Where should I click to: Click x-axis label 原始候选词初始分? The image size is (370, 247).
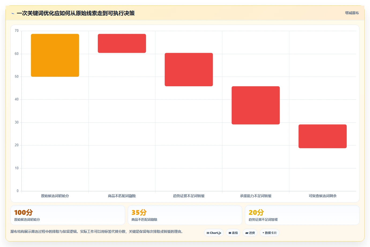coord(55,196)
